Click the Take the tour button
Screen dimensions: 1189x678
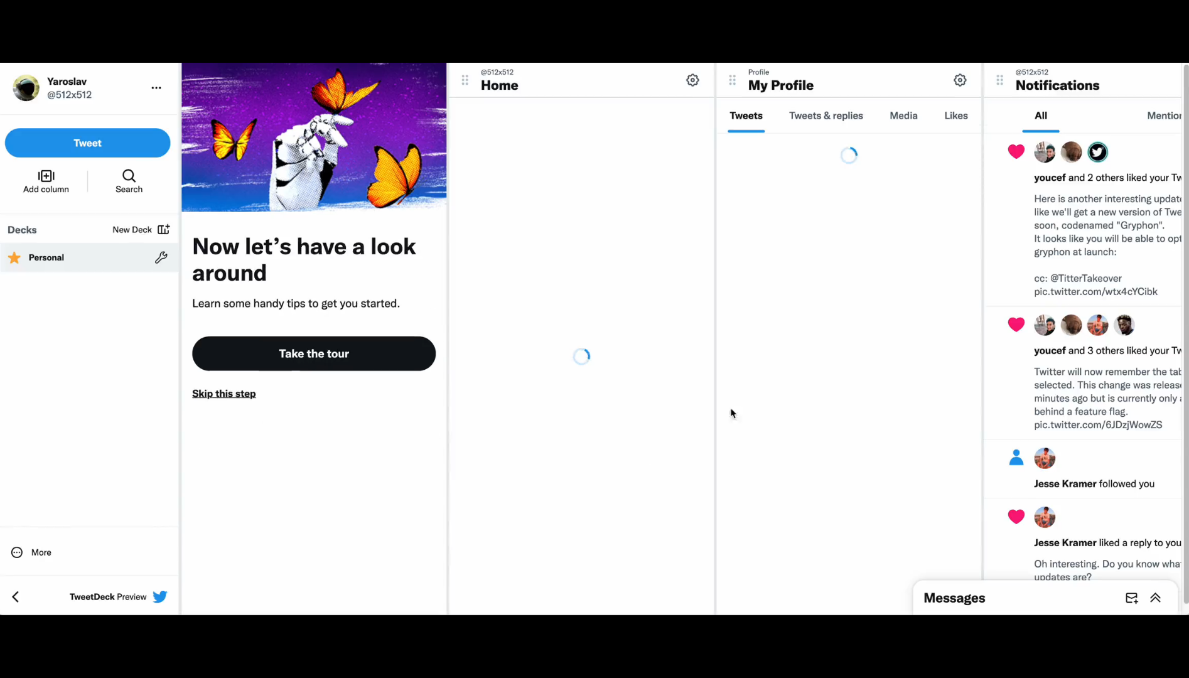314,353
